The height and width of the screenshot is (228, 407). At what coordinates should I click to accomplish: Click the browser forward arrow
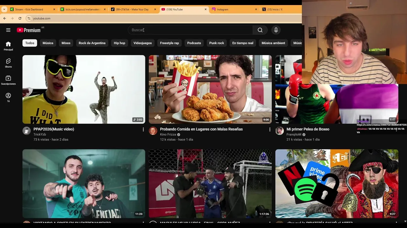coord(12,18)
